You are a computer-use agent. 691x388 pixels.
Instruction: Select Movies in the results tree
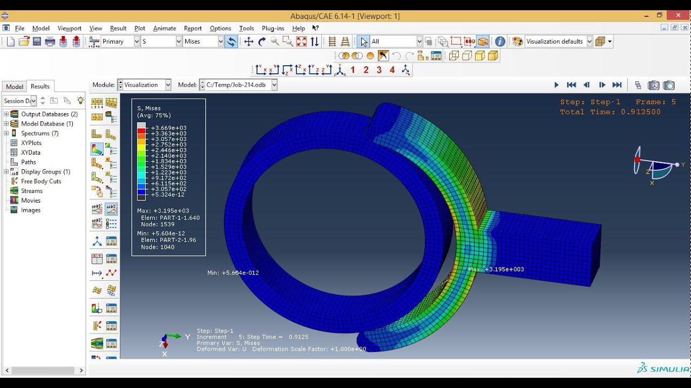pyautogui.click(x=31, y=200)
